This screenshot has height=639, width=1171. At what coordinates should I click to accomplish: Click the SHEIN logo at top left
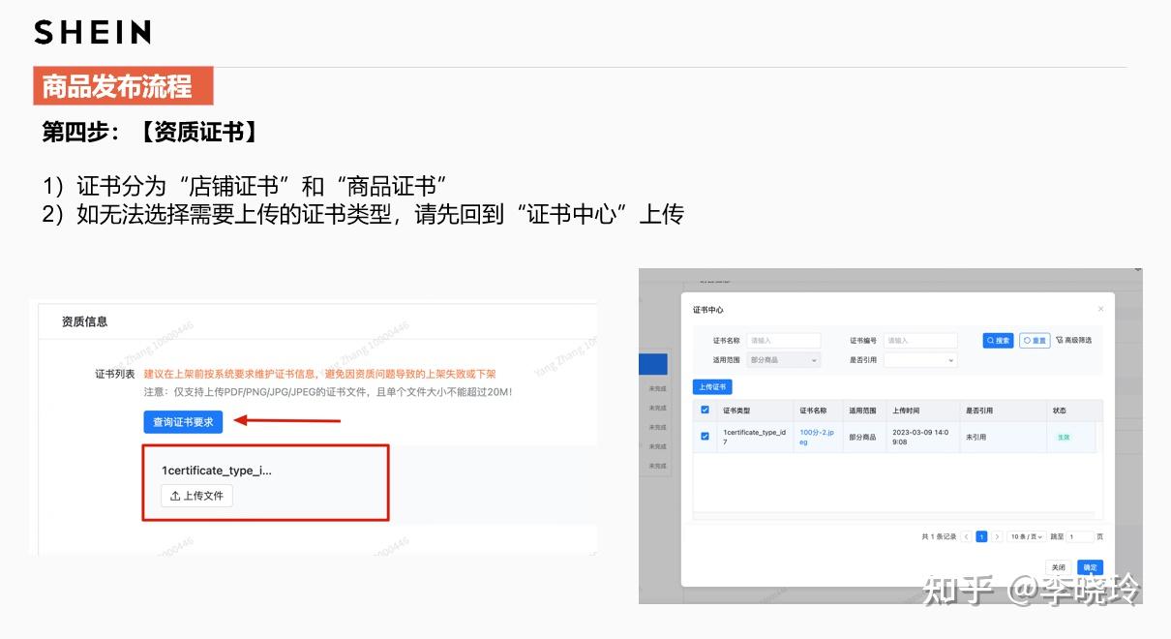tap(92, 32)
